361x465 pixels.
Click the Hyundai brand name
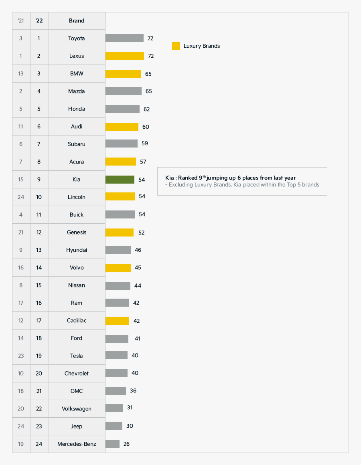77,250
